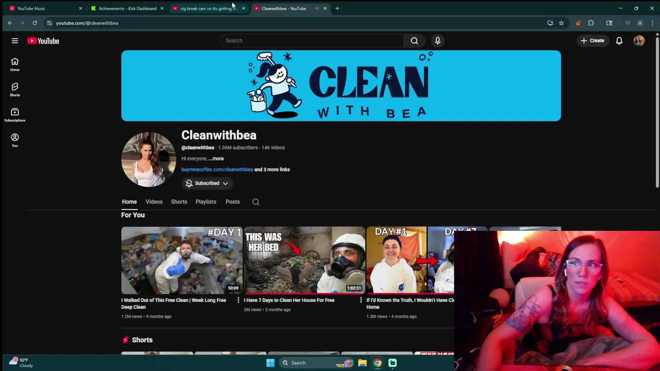Switch to the Posts channel tab
The height and width of the screenshot is (371, 660).
tap(233, 202)
